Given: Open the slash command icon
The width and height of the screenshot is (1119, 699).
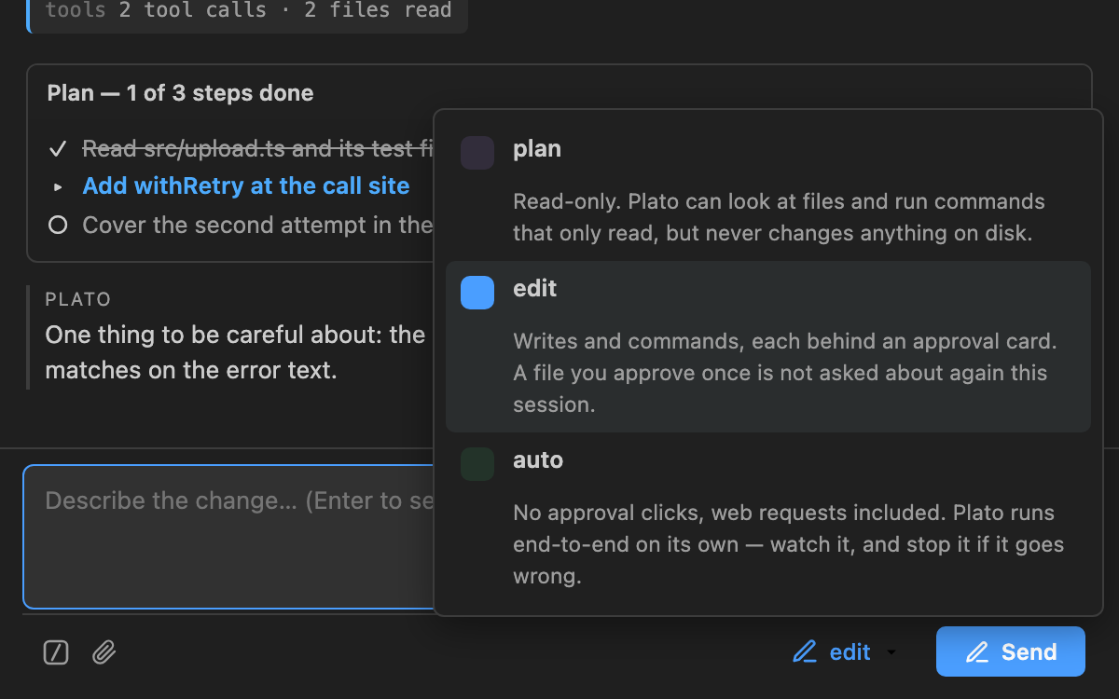Looking at the screenshot, I should 57,652.
